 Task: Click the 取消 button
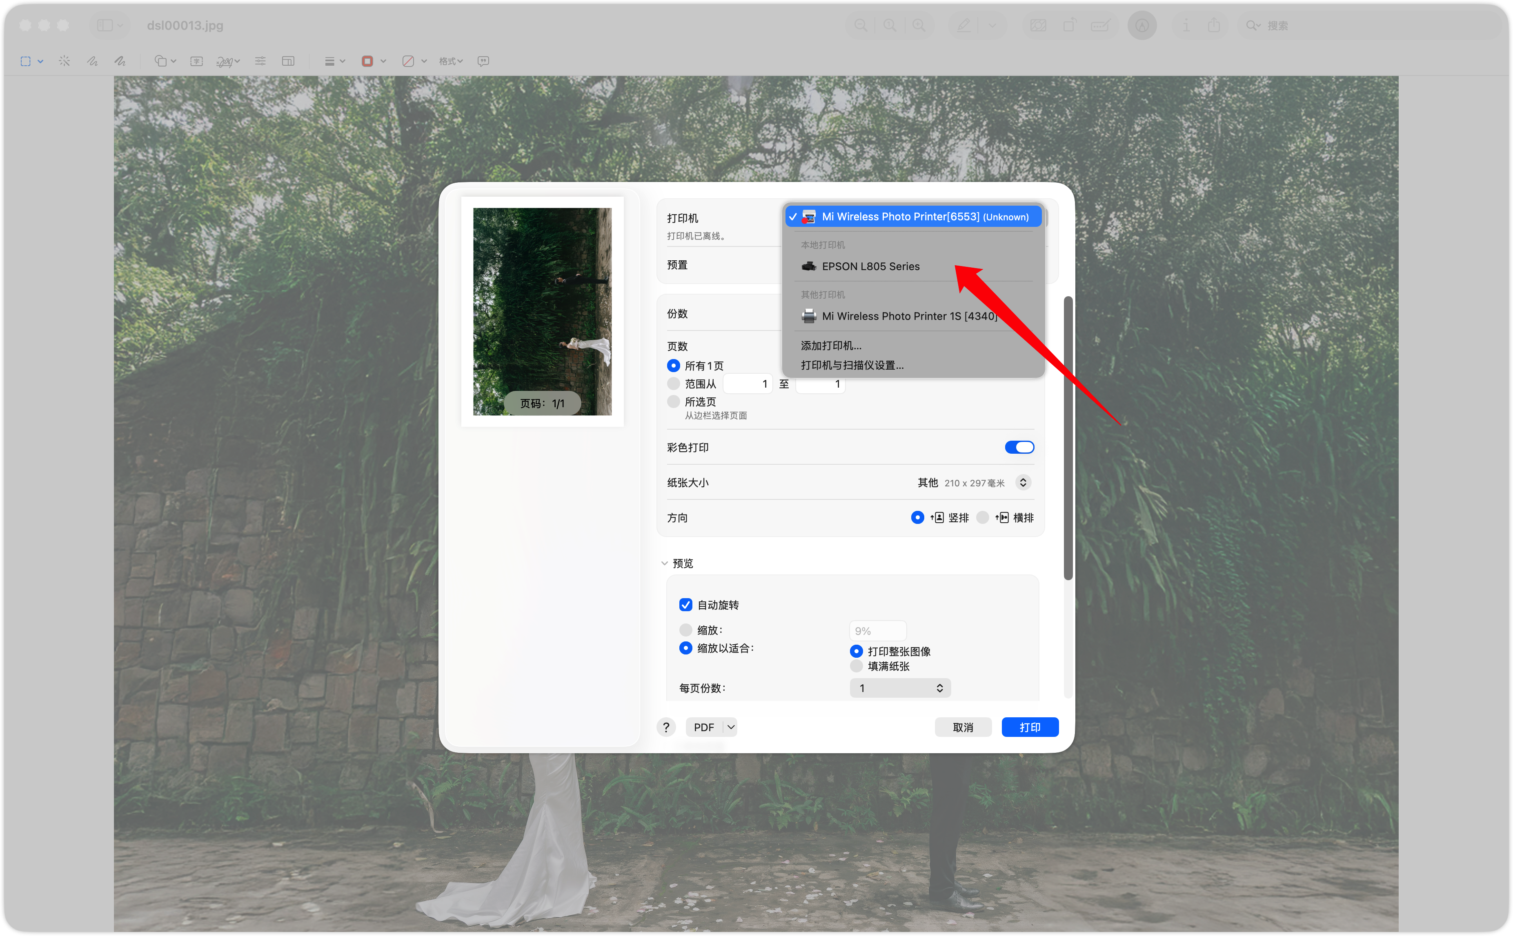(x=962, y=727)
